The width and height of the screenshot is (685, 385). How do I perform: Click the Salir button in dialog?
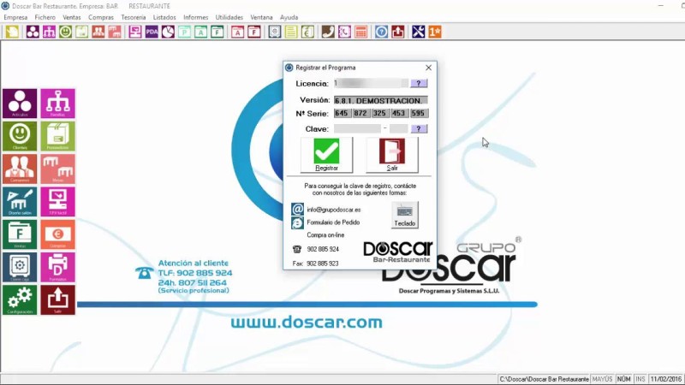(x=392, y=155)
